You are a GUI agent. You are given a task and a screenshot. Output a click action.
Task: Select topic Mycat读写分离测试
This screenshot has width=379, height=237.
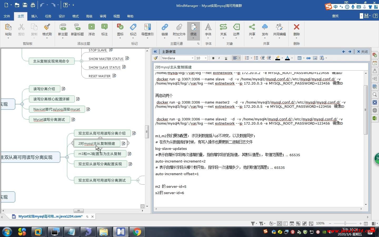(x=49, y=120)
